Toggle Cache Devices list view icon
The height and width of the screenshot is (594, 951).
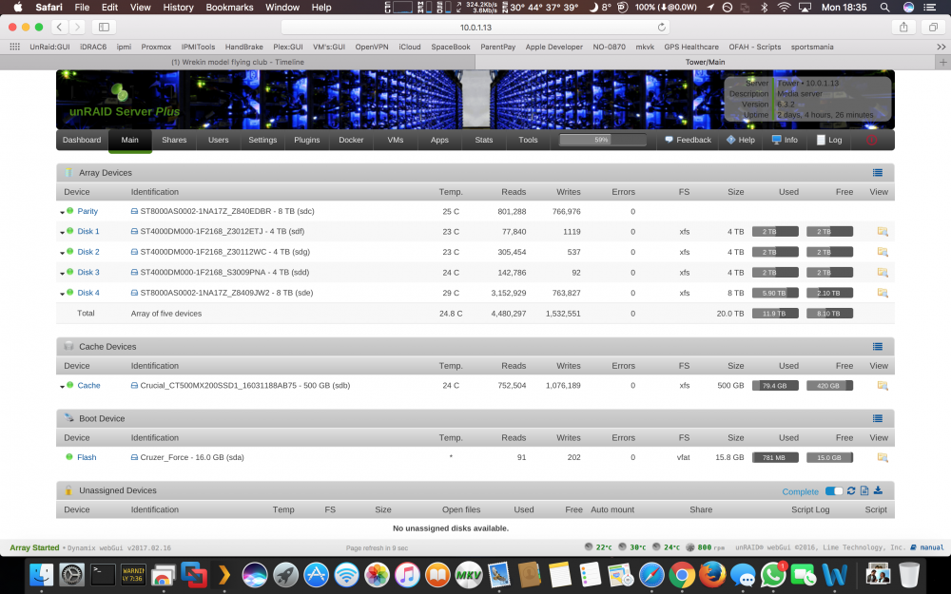point(877,347)
